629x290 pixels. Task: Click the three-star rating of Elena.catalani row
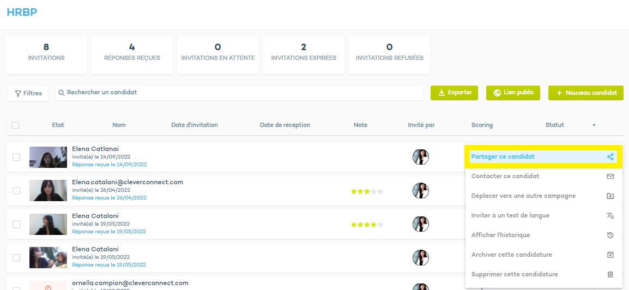click(367, 191)
